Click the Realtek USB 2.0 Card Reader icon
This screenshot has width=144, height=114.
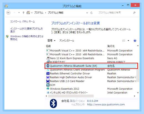pyautogui.click(x=48, y=81)
